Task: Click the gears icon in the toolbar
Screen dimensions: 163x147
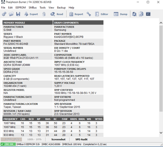Action: click(x=4, y=14)
